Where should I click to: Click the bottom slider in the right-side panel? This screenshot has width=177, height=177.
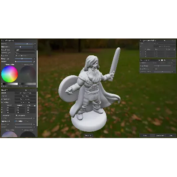(163, 72)
